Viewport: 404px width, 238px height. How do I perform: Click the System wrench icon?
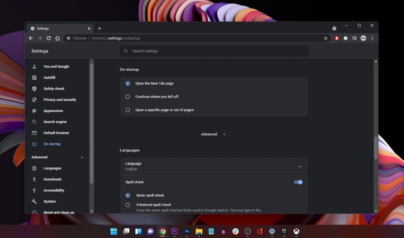[x=34, y=202]
